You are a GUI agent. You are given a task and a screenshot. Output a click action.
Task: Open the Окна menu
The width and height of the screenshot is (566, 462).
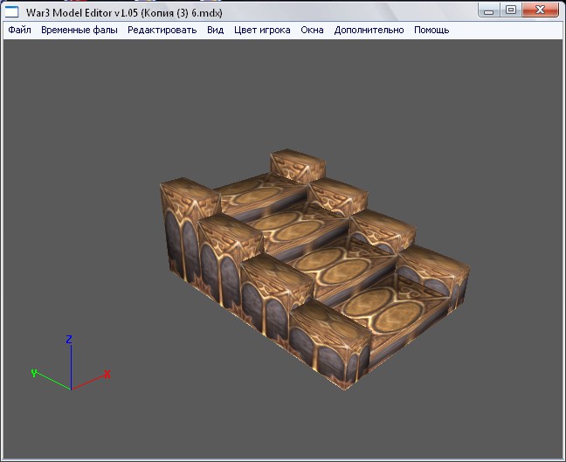[x=312, y=30]
